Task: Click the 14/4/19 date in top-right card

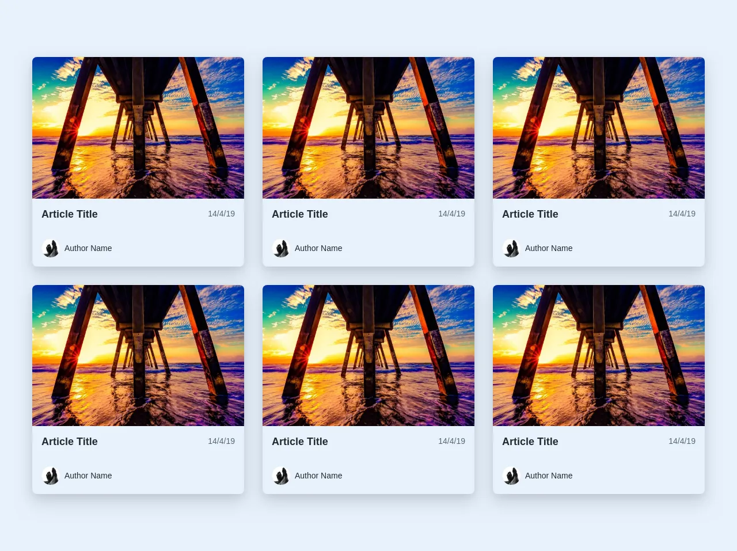Action: pos(682,214)
